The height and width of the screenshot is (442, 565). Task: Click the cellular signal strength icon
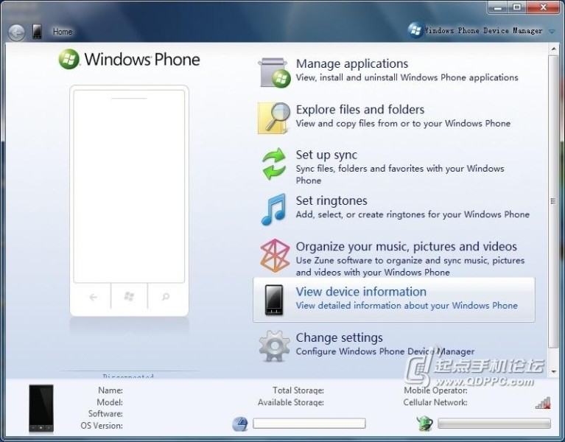[542, 402]
